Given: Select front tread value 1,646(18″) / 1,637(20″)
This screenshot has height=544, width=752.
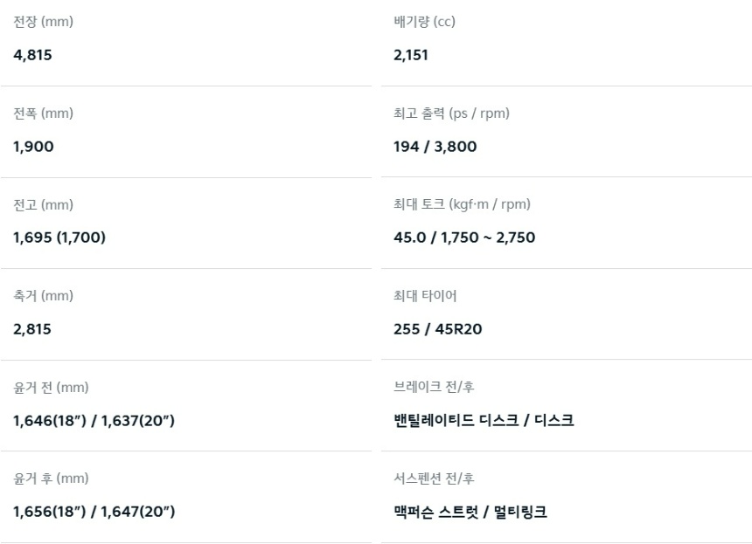Looking at the screenshot, I should click(94, 421).
